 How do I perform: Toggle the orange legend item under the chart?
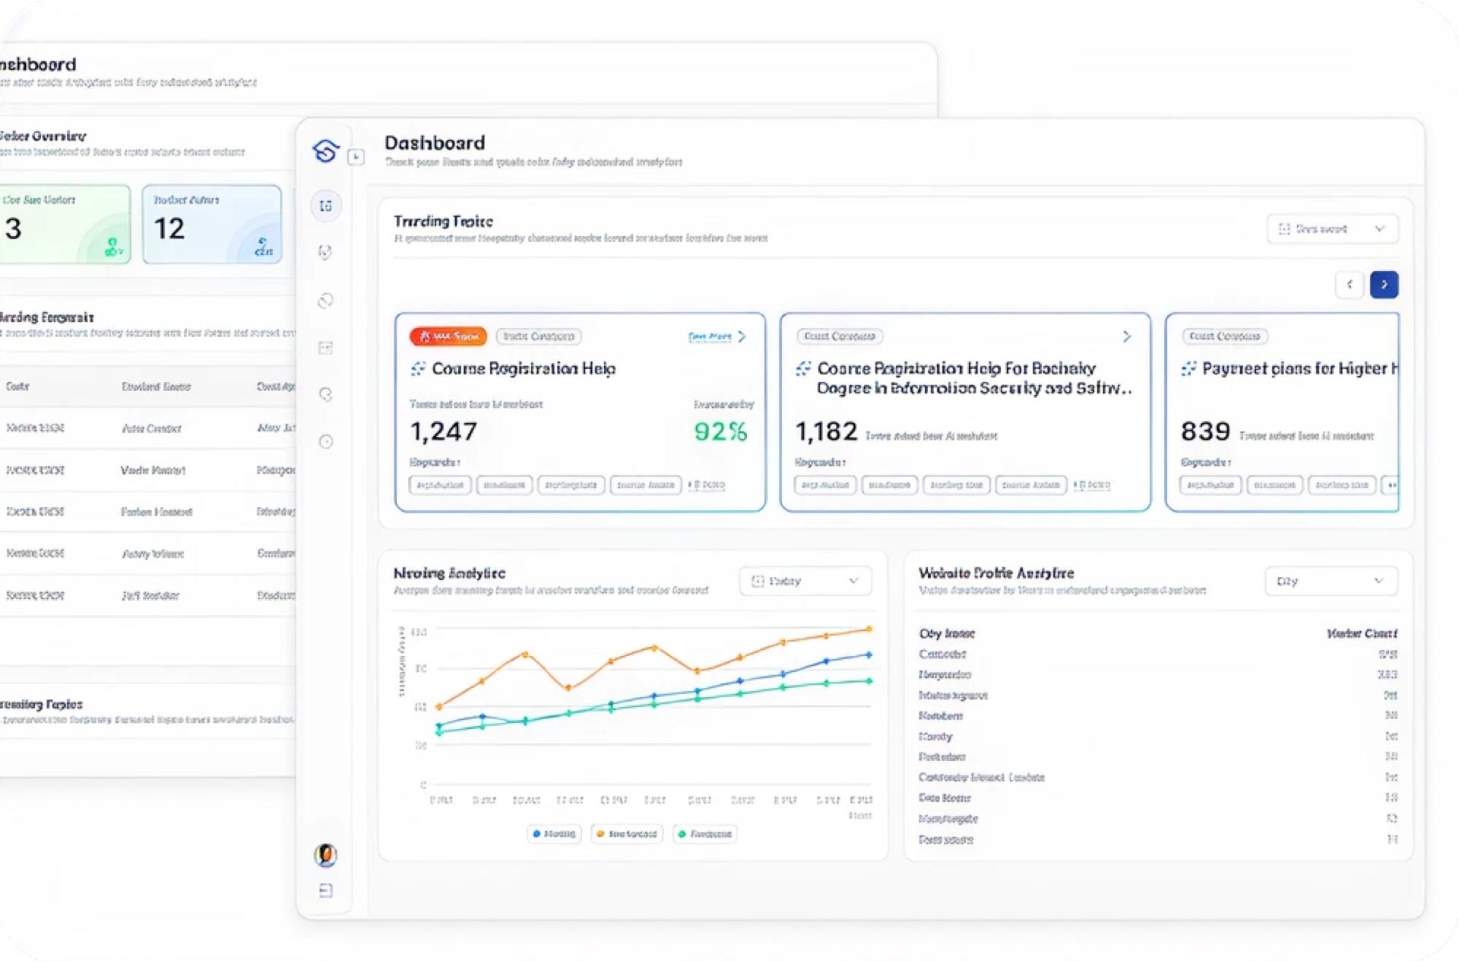pyautogui.click(x=627, y=834)
